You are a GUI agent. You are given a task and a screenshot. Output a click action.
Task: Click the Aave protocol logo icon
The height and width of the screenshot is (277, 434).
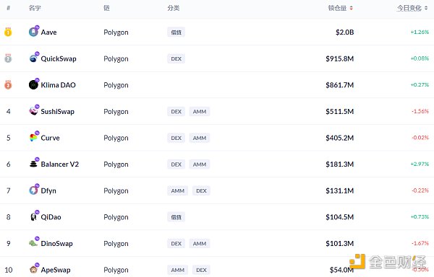33,32
